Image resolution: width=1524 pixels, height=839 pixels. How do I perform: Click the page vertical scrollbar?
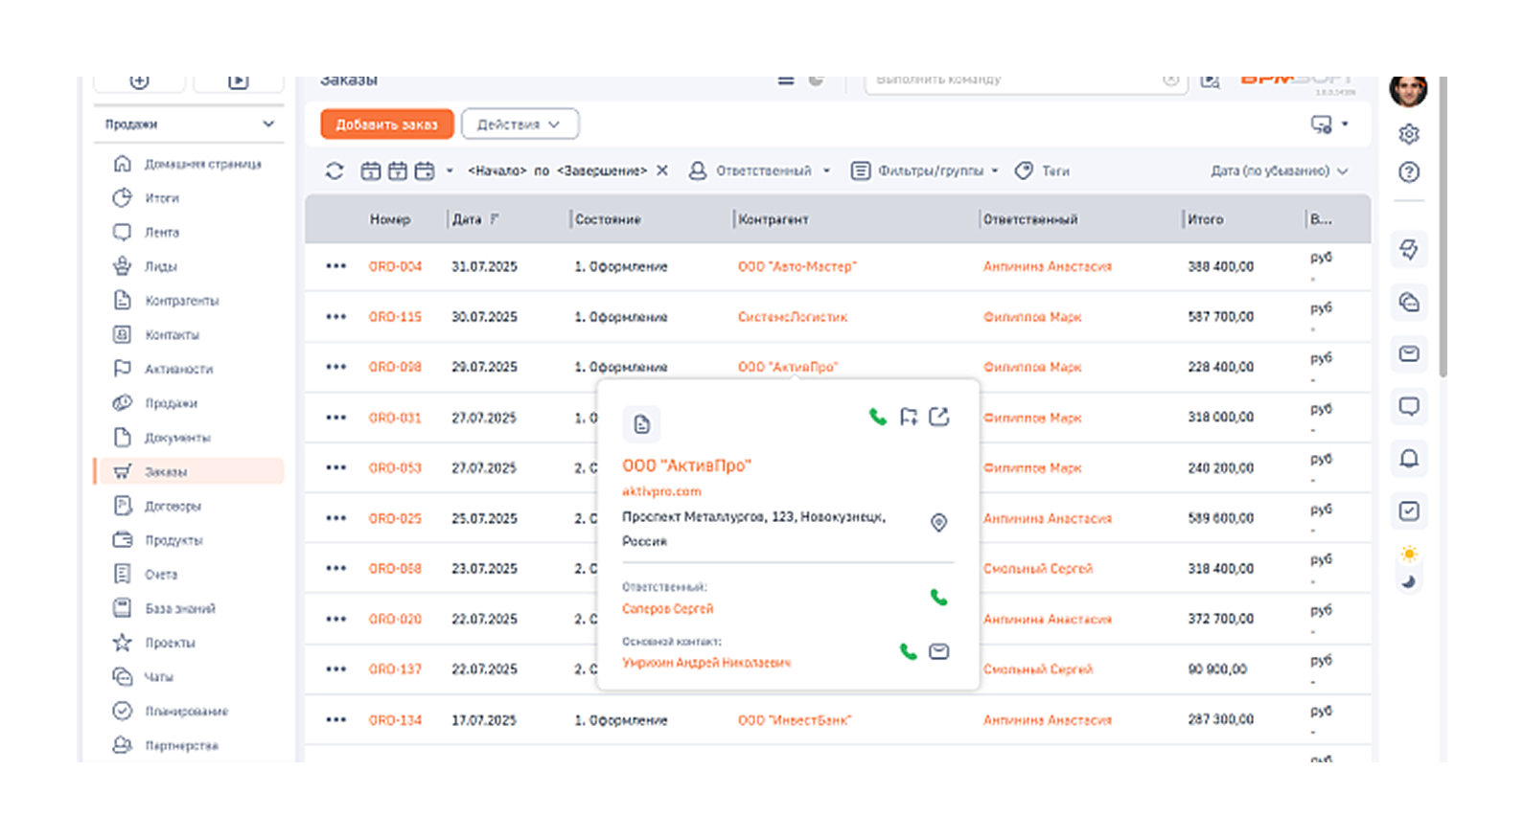(1443, 226)
